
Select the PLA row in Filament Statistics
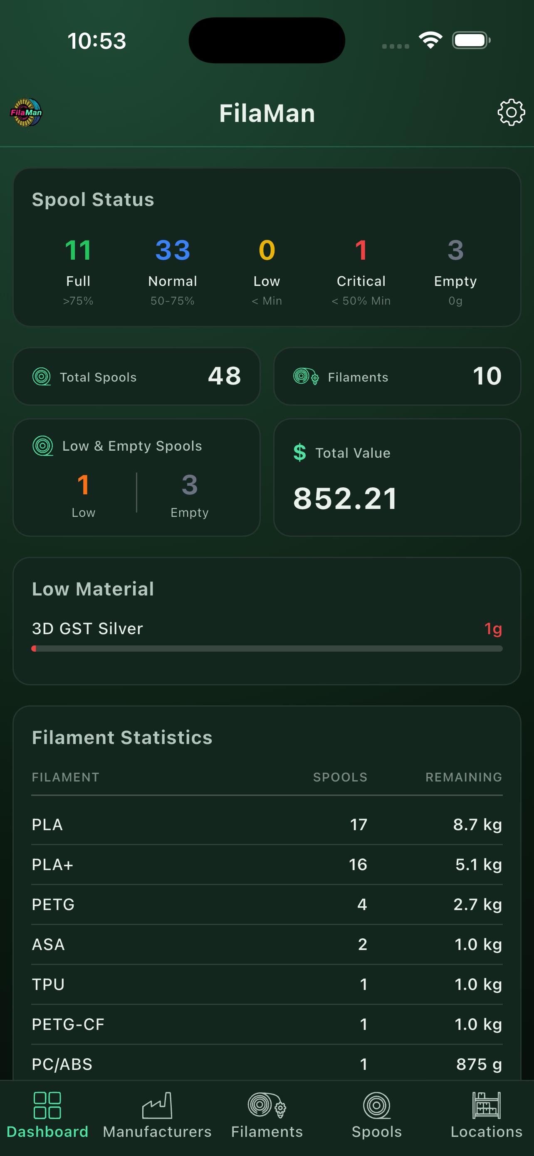coord(267,824)
